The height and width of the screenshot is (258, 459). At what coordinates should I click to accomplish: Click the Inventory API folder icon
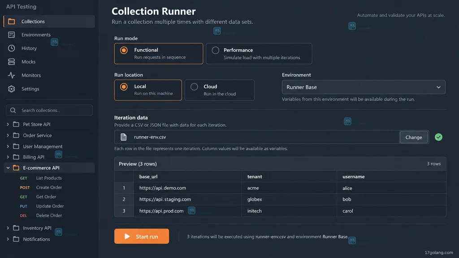16,228
